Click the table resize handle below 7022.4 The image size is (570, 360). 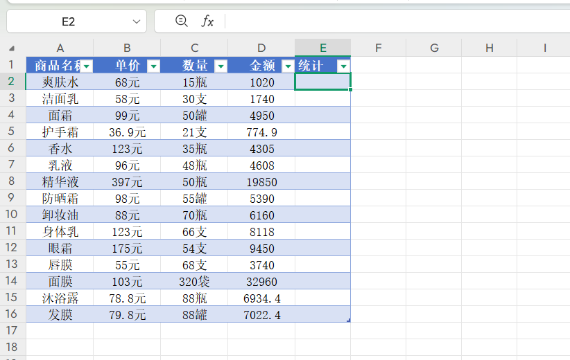[x=347, y=319]
